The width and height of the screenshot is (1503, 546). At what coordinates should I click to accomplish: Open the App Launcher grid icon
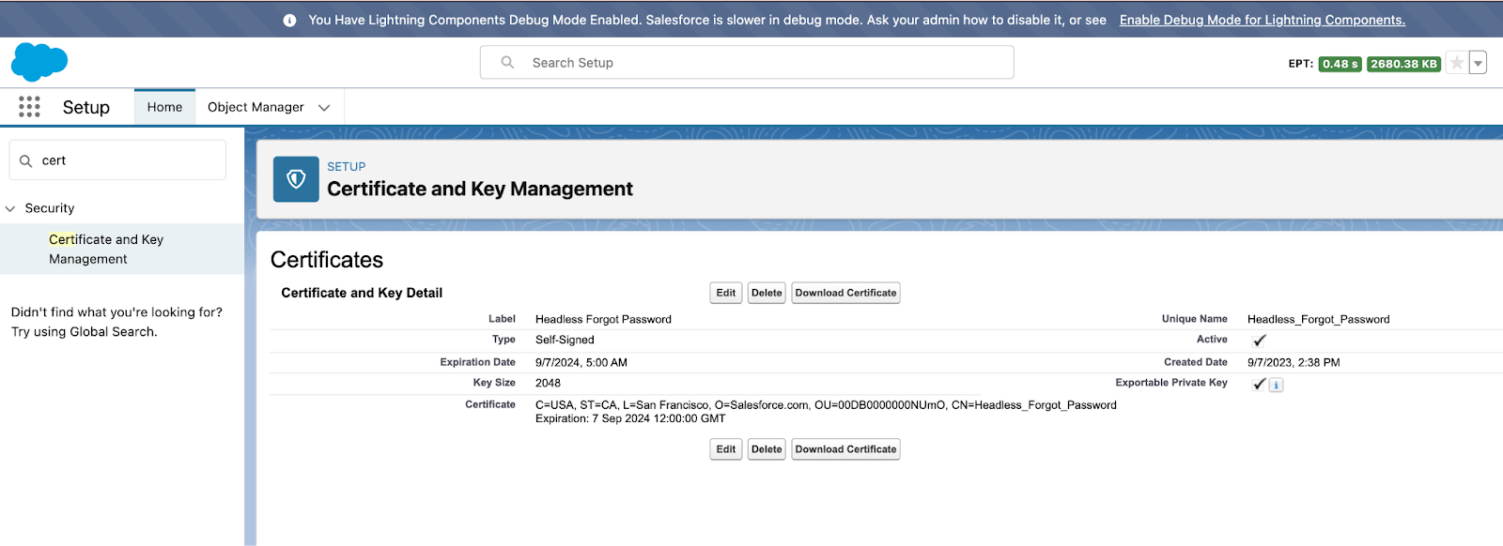pyautogui.click(x=29, y=107)
